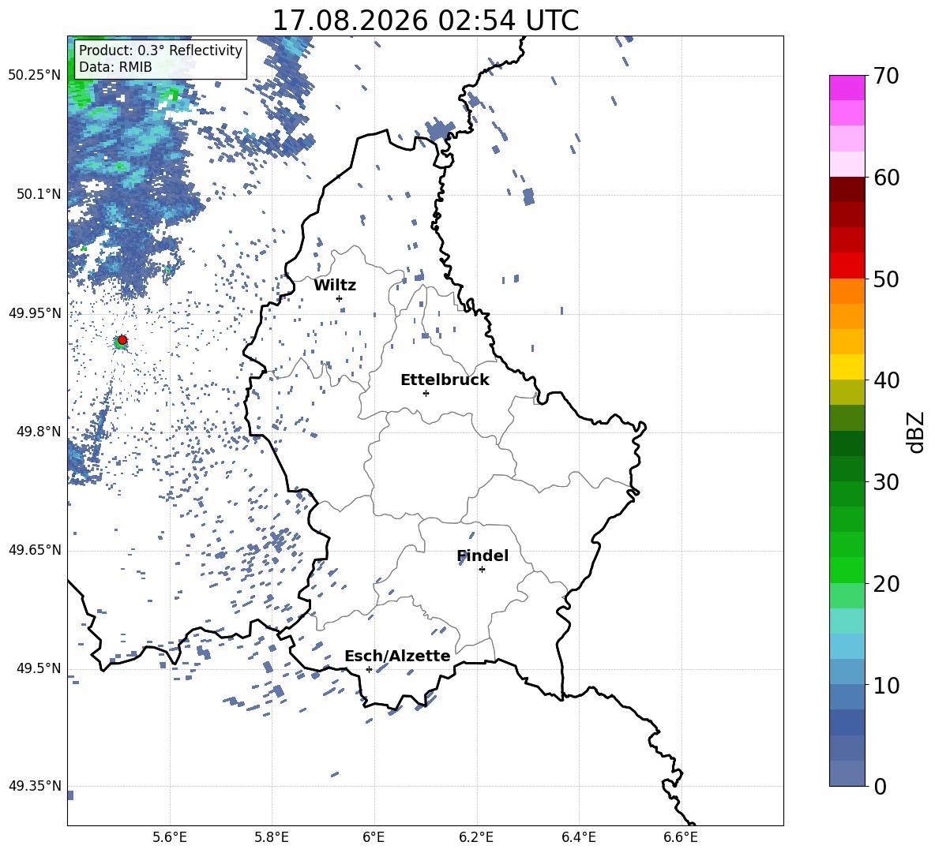The image size is (935, 853).
Task: Click the timestamp title 17.08.2026 02:54 UTC
Action: pyautogui.click(x=426, y=21)
